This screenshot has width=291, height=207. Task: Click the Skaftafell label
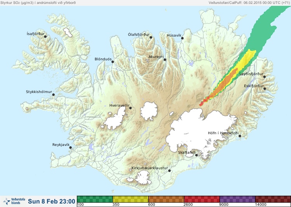tap(187, 153)
